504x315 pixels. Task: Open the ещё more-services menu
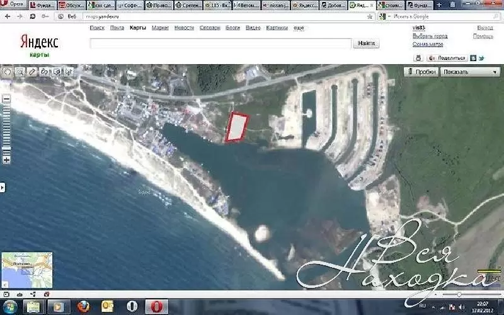(x=299, y=28)
